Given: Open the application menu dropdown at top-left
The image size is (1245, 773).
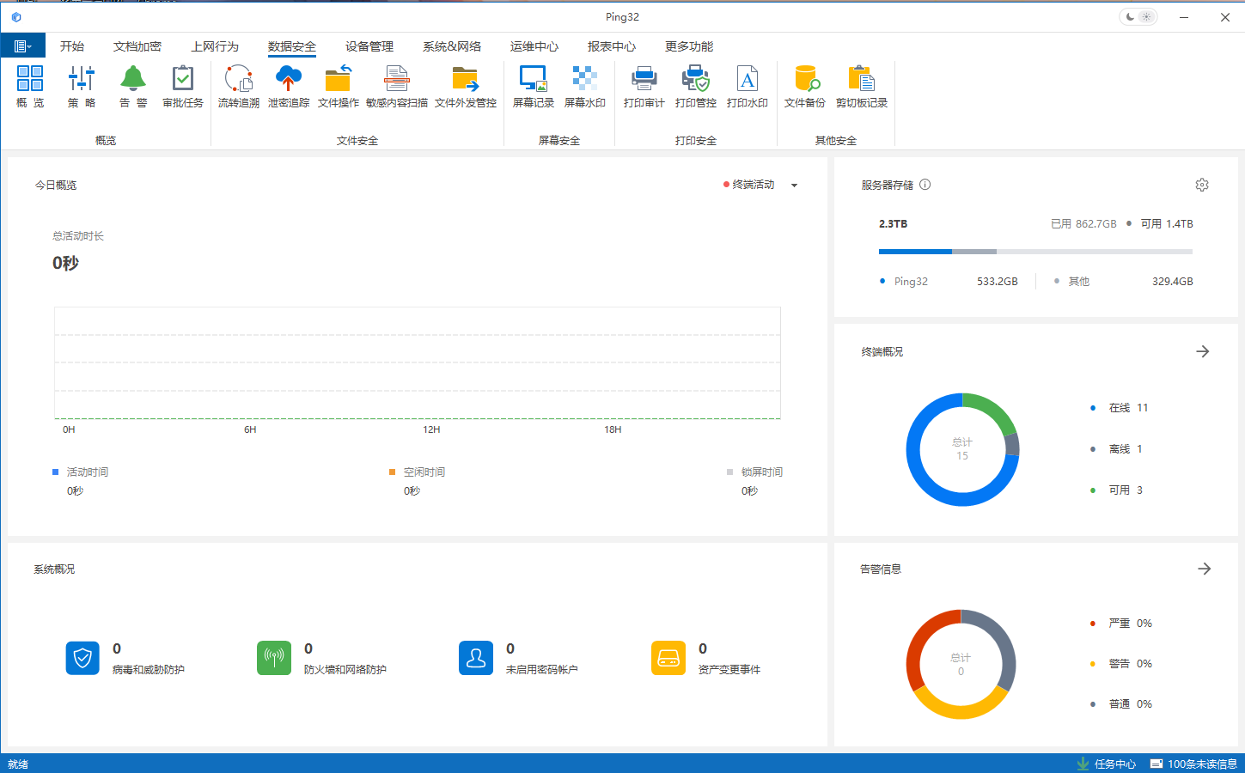Looking at the screenshot, I should pyautogui.click(x=23, y=46).
